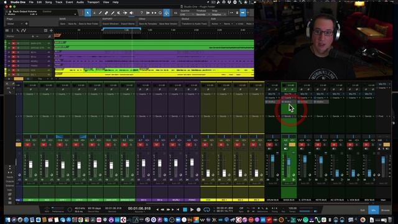Click the Main channel volume fader
398x224 pixels.
click(383, 160)
